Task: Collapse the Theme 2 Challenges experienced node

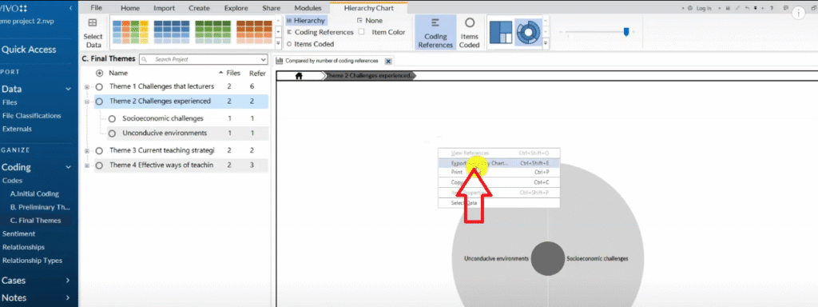Action: coord(87,102)
